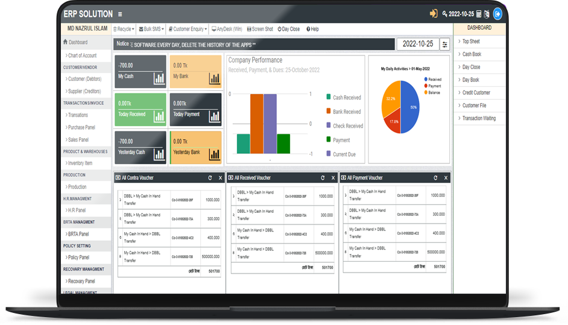568x325 pixels.
Task: Click the Day Close toolbar button
Action: click(288, 29)
